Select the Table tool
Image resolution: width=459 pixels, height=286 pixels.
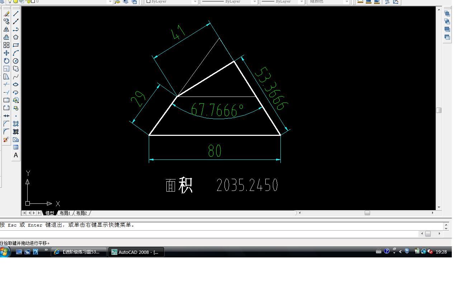16,147
